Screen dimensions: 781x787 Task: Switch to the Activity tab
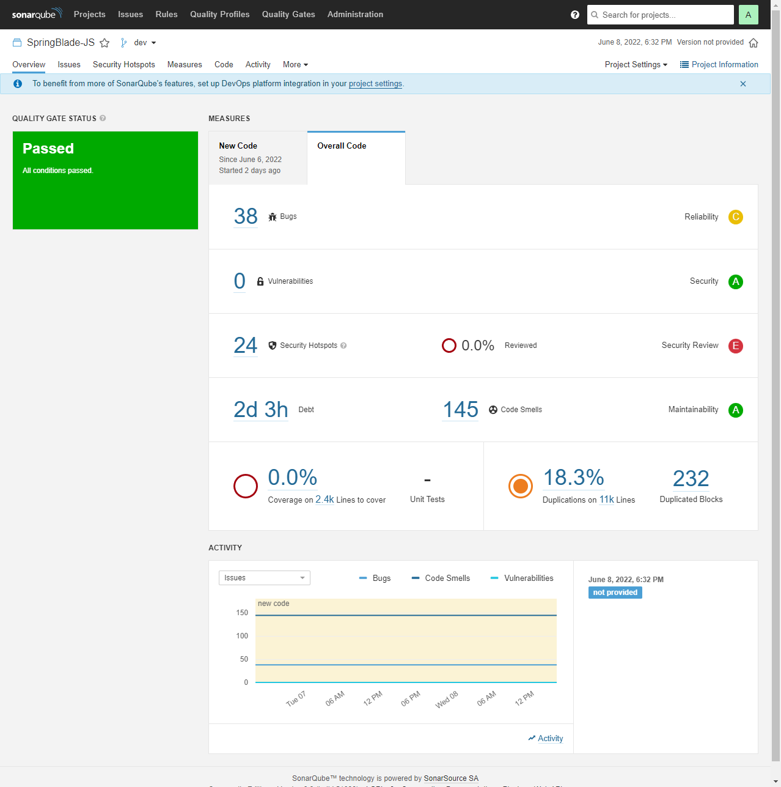(258, 65)
